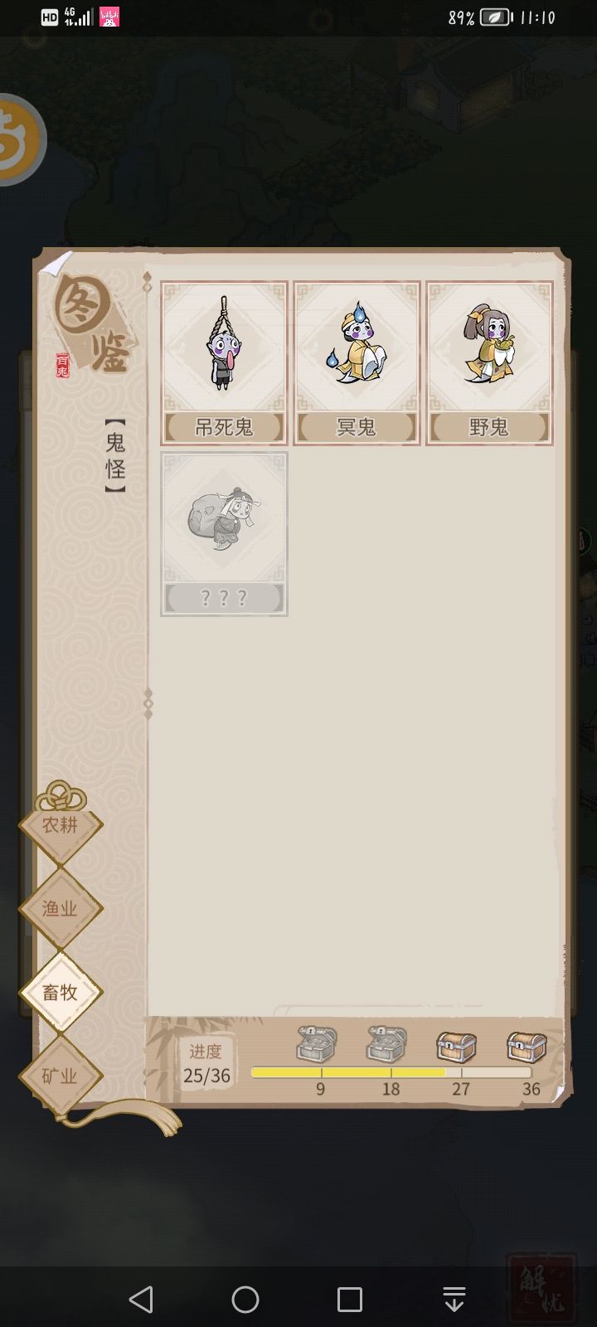The width and height of the screenshot is (597, 1327).
Task: Open the 冥鬼 ghost card
Action: coord(357,363)
